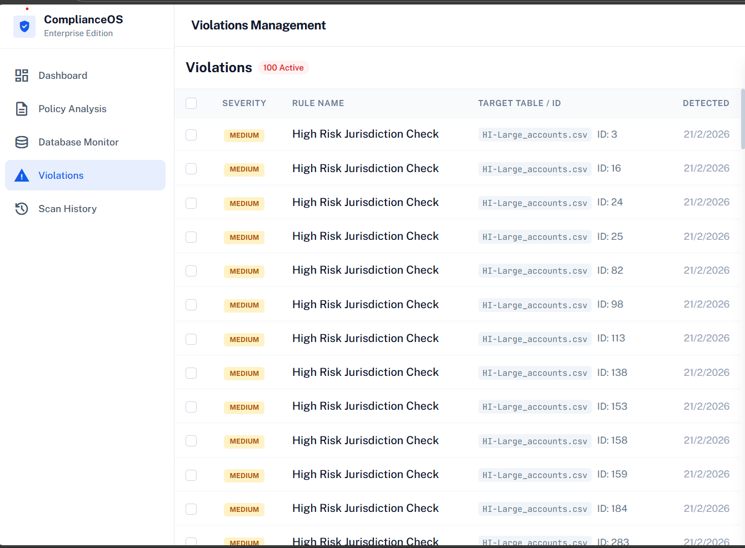Click the RULE NAME column header

[318, 103]
